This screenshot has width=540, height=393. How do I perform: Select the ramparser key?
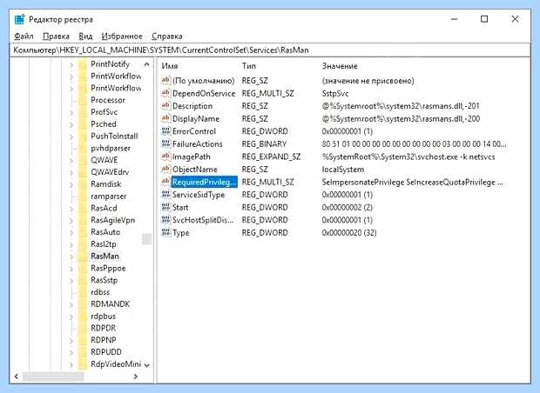click(x=109, y=196)
